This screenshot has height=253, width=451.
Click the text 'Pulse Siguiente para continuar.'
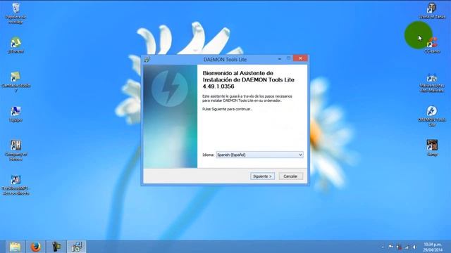point(227,110)
